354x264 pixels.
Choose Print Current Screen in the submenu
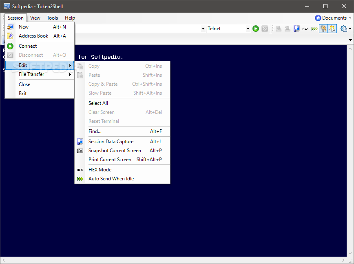click(122, 160)
